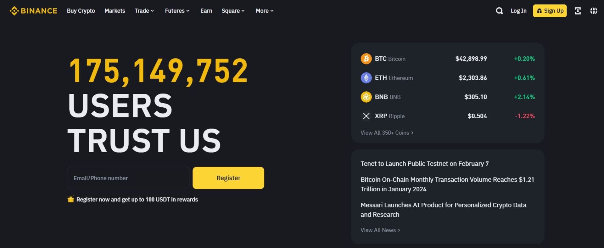The image size is (604, 248).
Task: Expand the Futures dropdown menu
Action: tap(177, 11)
